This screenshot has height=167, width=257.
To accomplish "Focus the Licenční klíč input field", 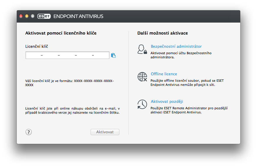I will click(67, 55).
